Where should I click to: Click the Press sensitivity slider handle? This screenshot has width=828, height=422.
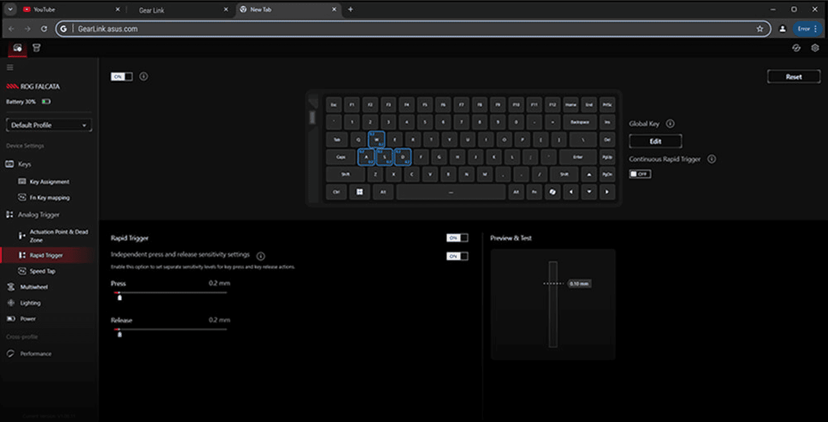coord(119,297)
